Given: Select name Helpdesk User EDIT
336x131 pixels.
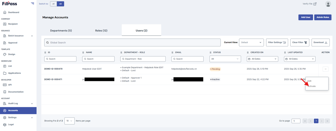Looking at the screenshot, I should pos(92,69).
